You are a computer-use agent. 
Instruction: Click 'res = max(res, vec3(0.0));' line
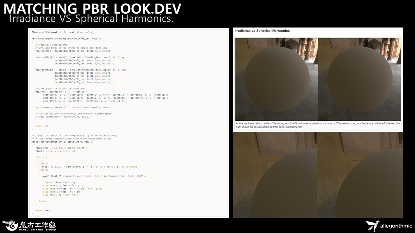pyautogui.click(x=52, y=107)
